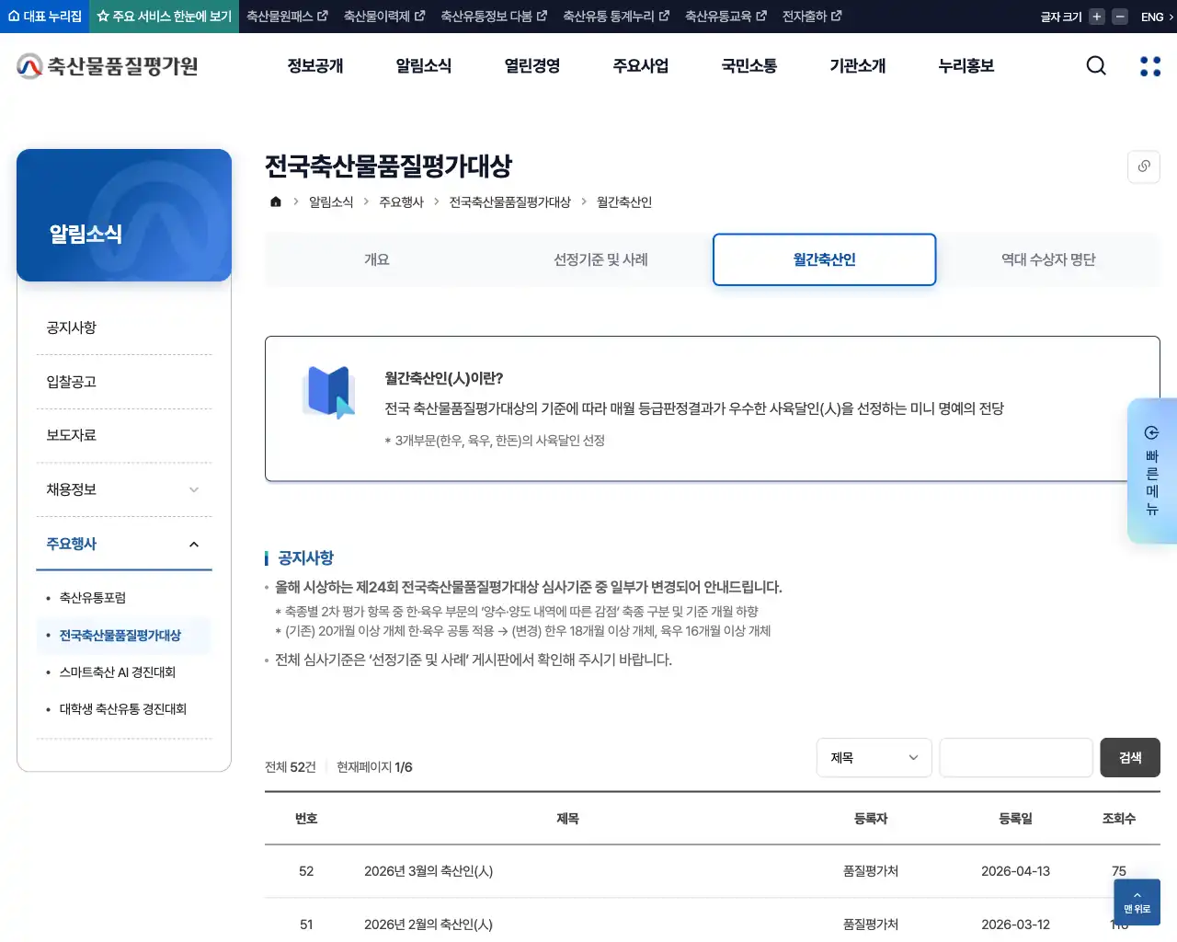Image resolution: width=1177 pixels, height=942 pixels.
Task: Click the 맨 위로 back-to-top button
Action: pyautogui.click(x=1137, y=902)
